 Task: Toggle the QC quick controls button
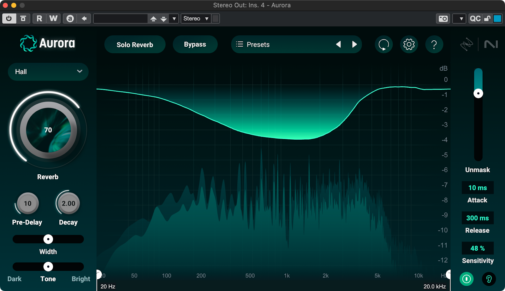click(475, 19)
